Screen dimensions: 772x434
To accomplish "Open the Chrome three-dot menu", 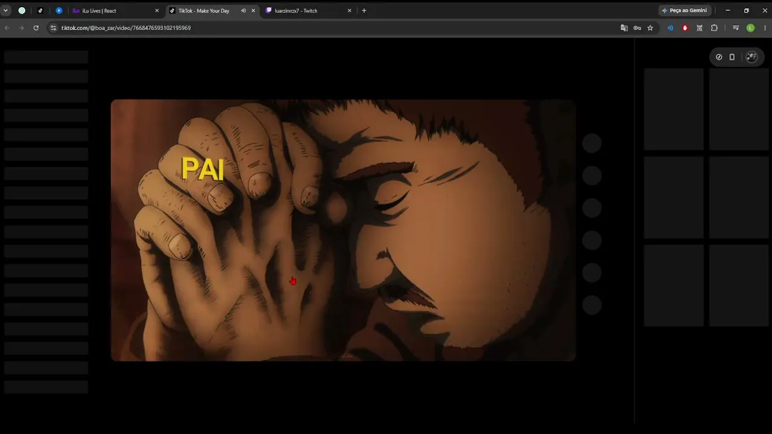I will point(765,28).
